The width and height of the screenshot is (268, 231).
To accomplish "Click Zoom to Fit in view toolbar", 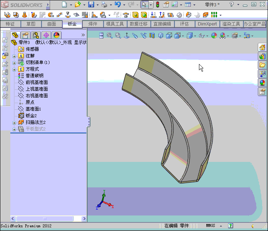I will tap(109, 35).
